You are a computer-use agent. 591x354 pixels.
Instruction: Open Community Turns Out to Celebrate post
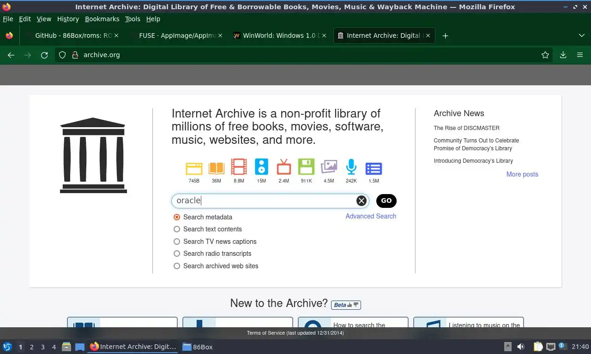coord(476,144)
